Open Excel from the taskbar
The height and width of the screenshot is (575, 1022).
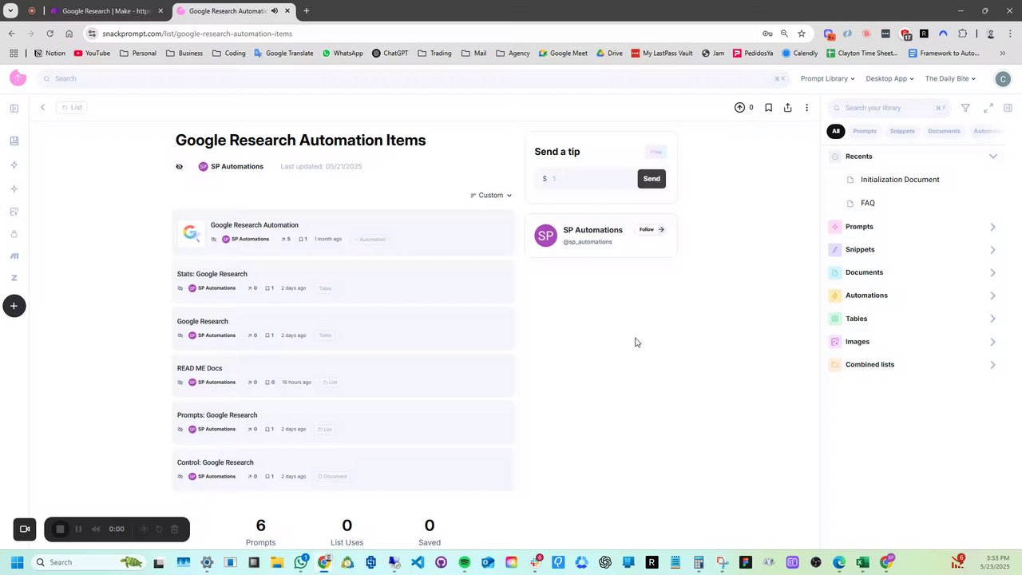862,562
